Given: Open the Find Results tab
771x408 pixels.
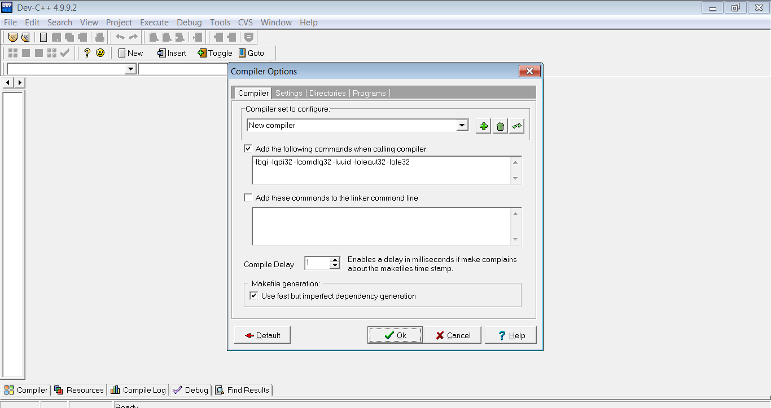Looking at the screenshot, I should [242, 390].
